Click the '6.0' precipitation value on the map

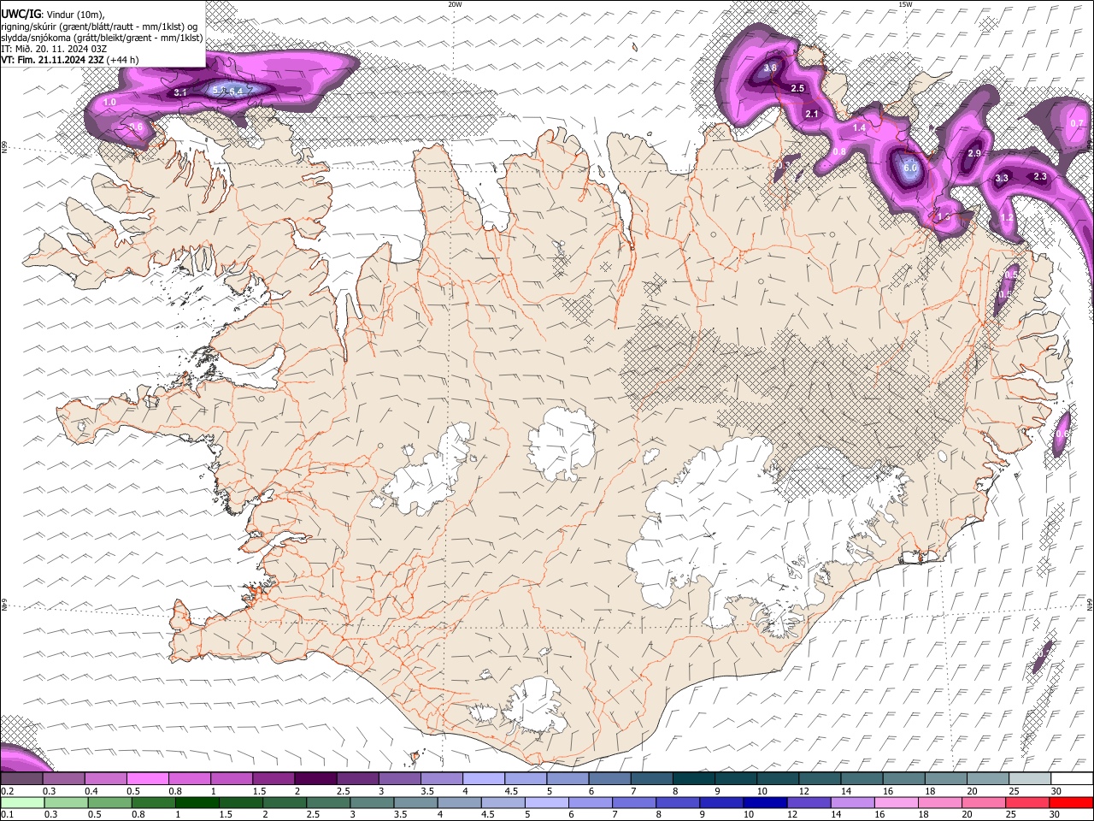(x=910, y=168)
